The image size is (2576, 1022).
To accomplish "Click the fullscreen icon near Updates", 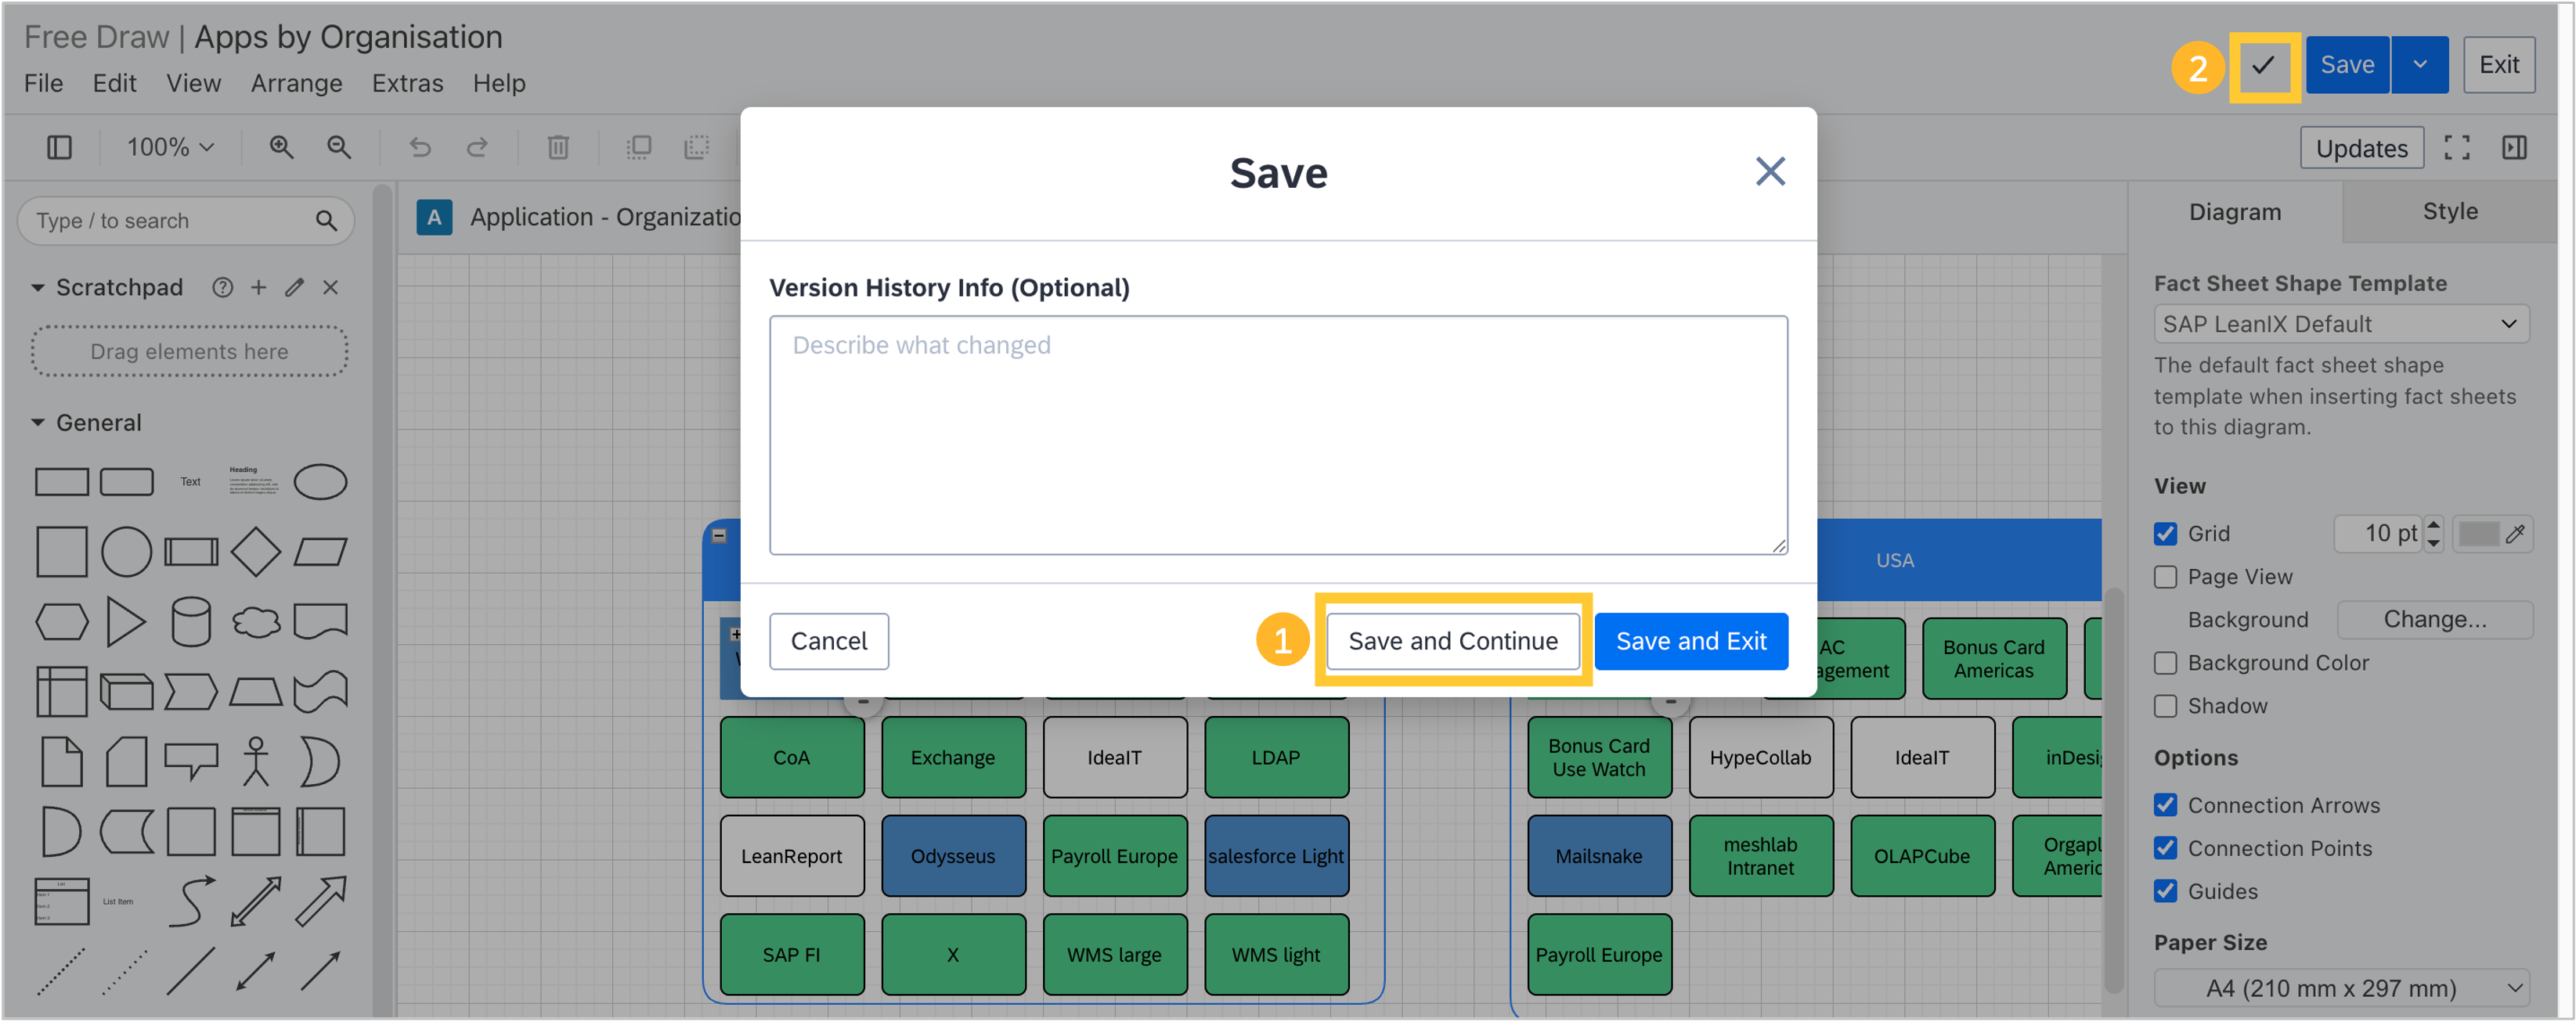I will tap(2456, 148).
